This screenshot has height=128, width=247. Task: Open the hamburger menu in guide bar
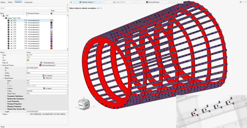point(71,2)
